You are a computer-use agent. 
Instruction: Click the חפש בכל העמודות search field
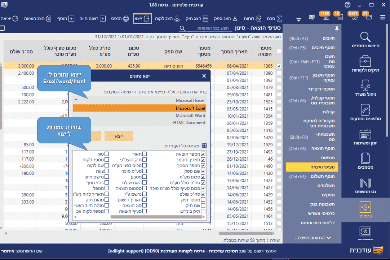[x=213, y=28]
